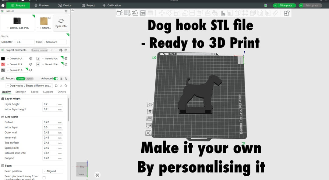Switch process scope to Global
Viewport: 329px width, 180px height.
coord(20,79)
